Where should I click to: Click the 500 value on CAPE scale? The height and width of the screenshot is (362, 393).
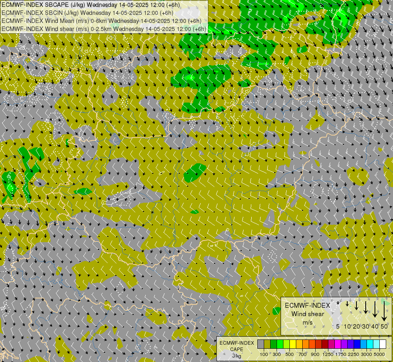coord(289,354)
